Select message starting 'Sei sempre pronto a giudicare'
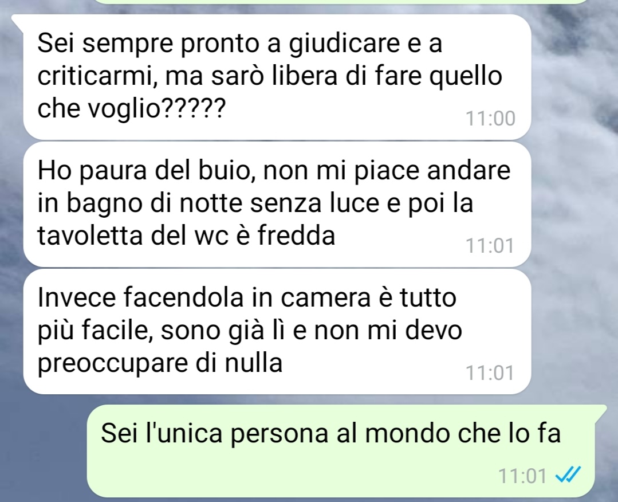This screenshot has height=502, width=618. tap(277, 77)
